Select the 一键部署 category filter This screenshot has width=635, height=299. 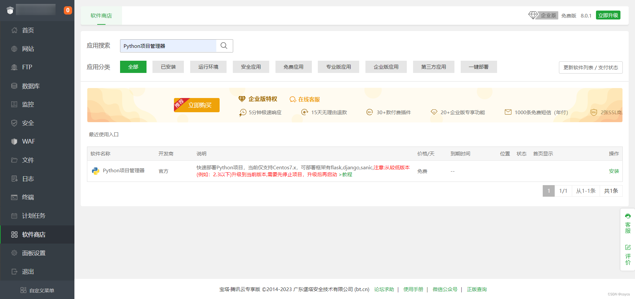coord(479,67)
